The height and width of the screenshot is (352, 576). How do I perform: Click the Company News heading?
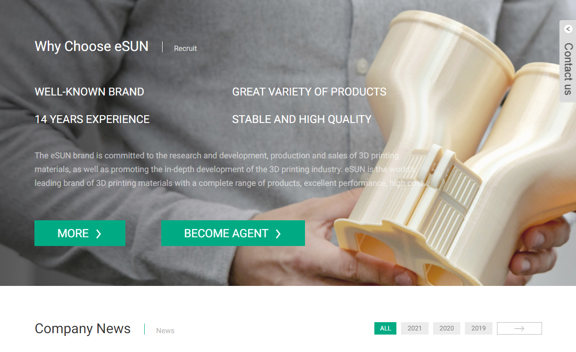click(x=83, y=329)
